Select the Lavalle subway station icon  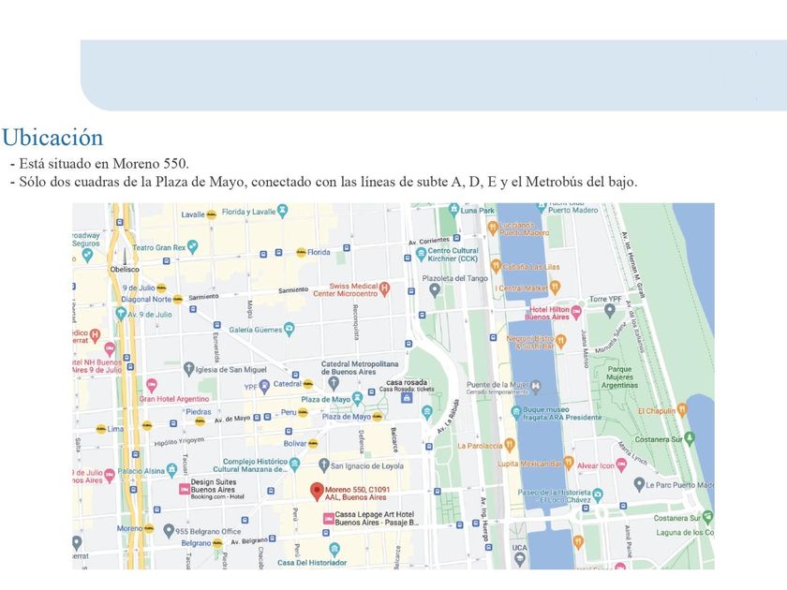tap(212, 214)
